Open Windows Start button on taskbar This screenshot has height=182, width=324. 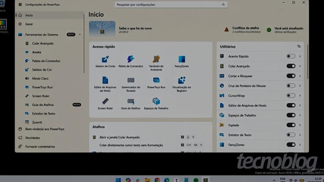pyautogui.click(x=118, y=180)
